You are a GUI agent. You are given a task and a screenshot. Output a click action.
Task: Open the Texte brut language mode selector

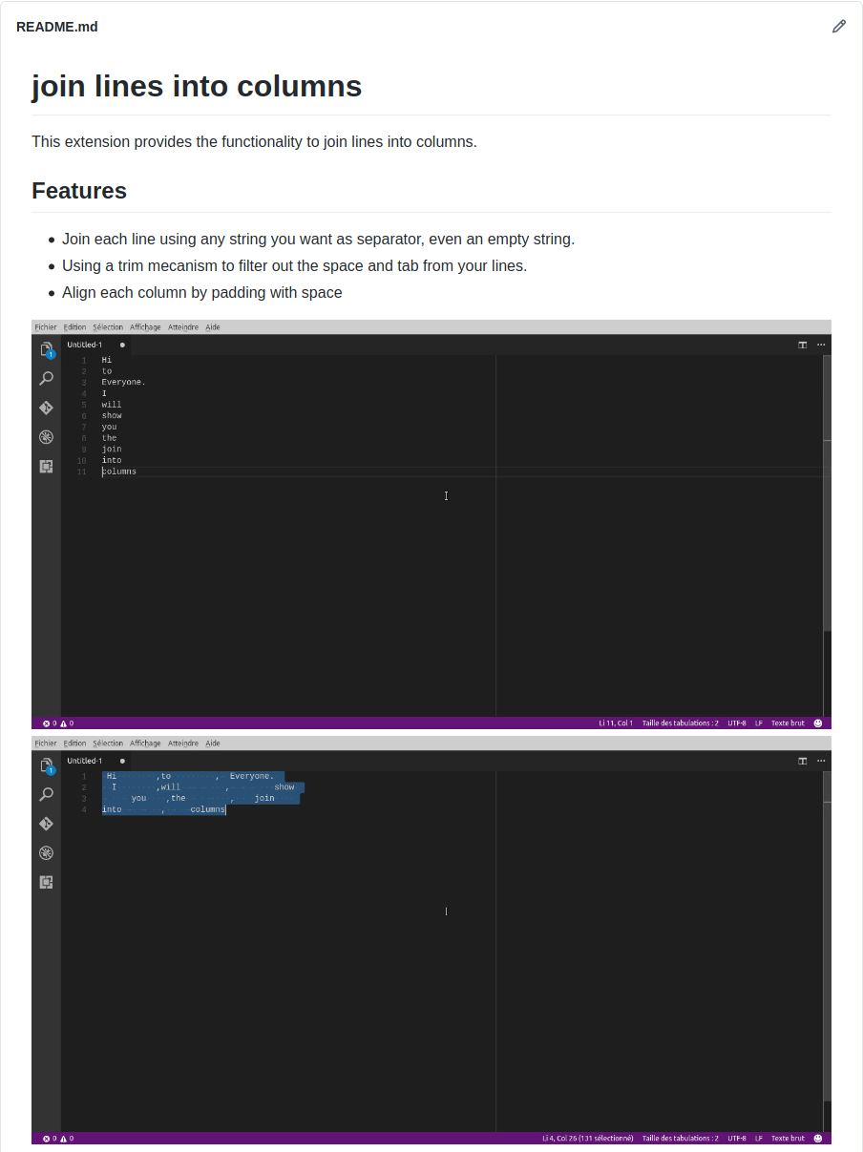(787, 723)
